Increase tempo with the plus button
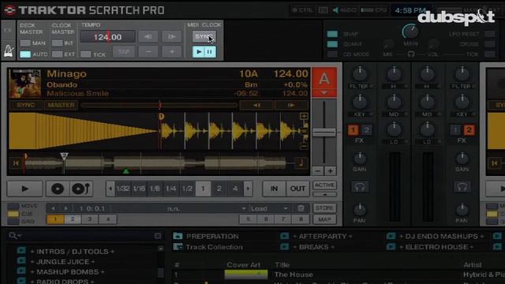 [x=172, y=51]
